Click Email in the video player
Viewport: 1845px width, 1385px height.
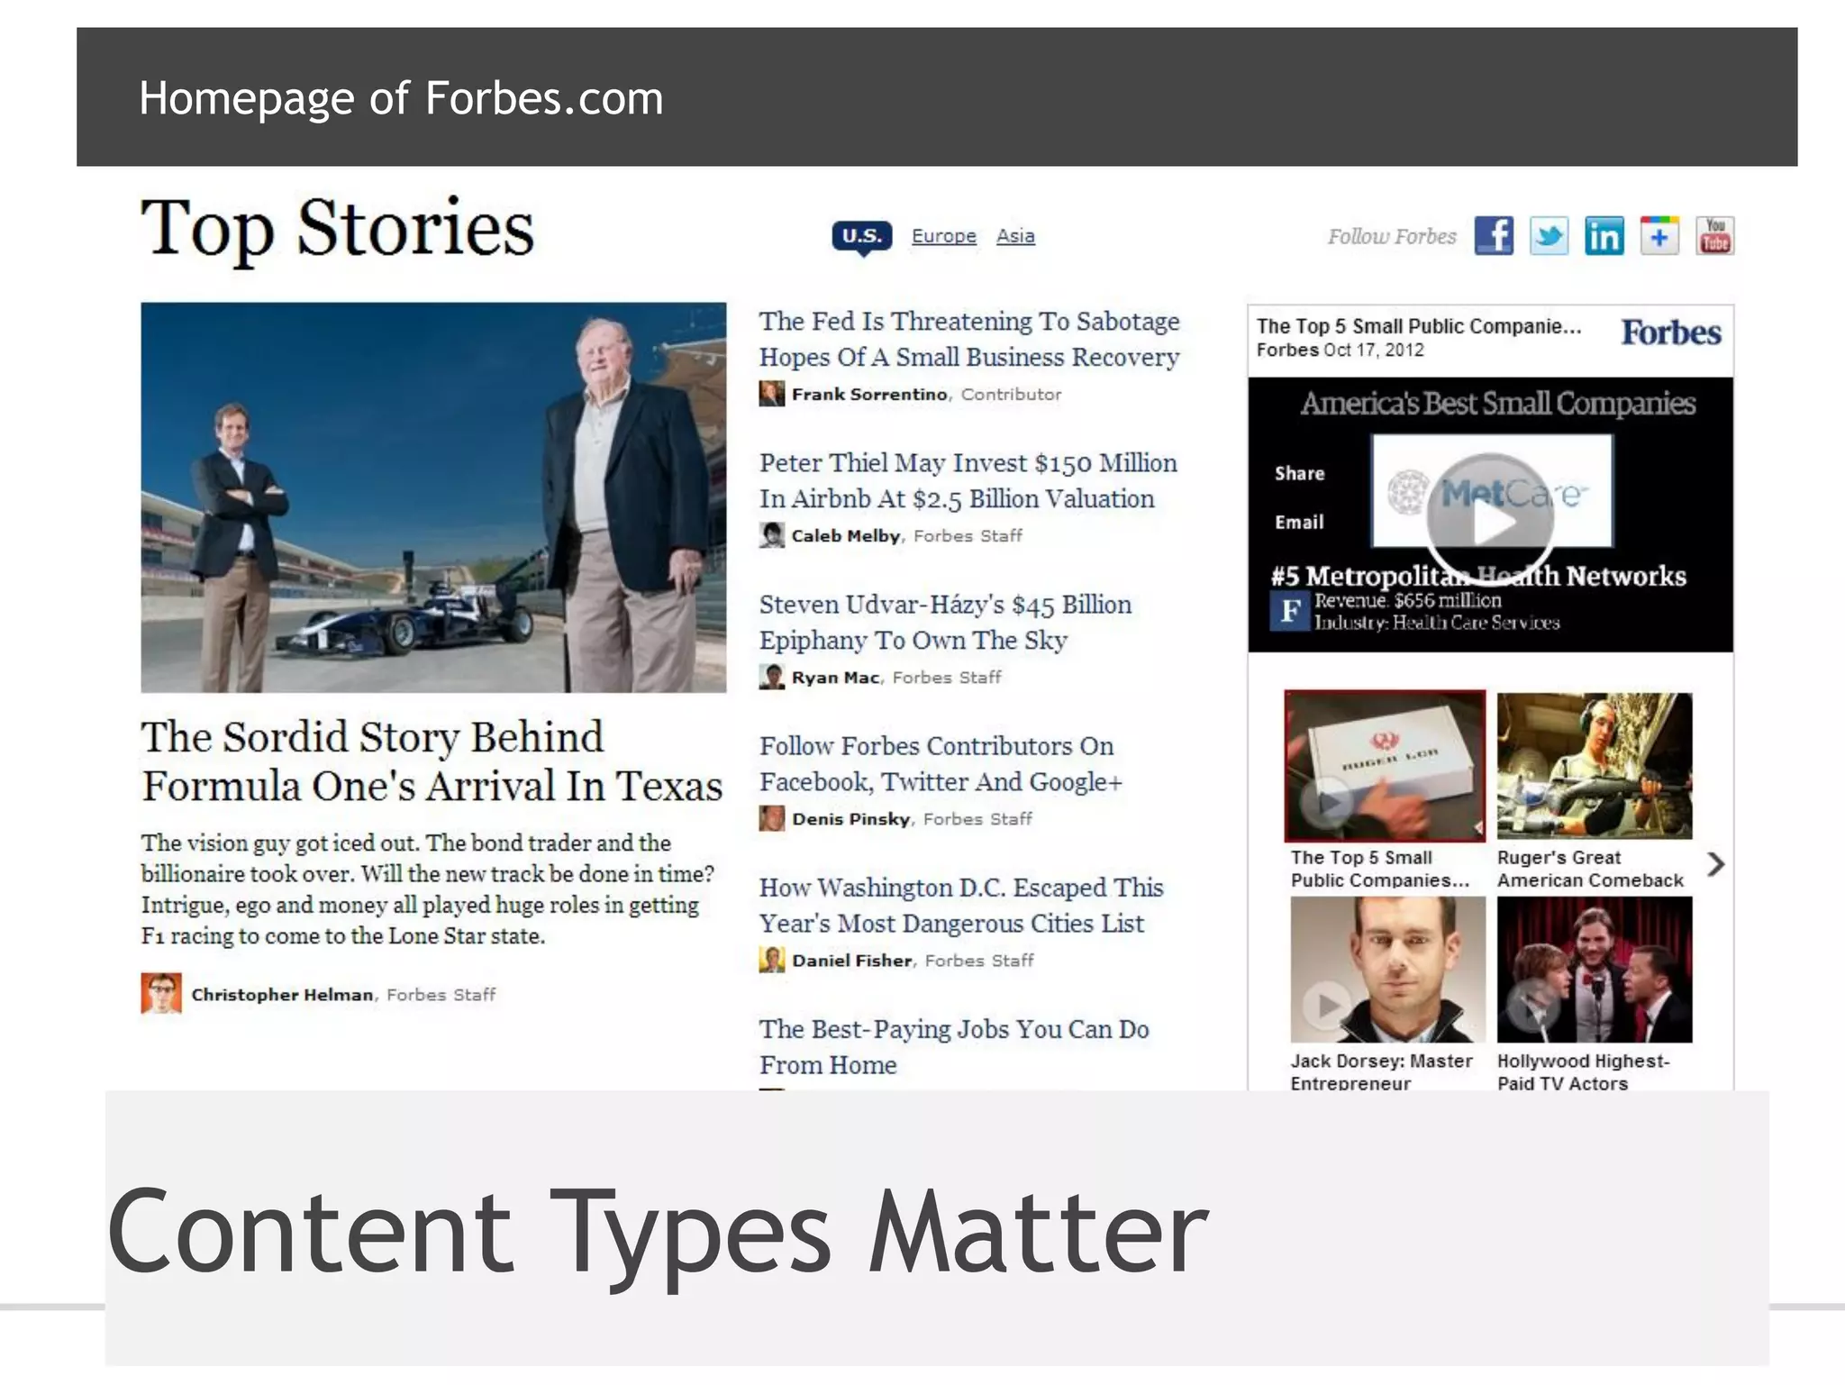click(1299, 522)
